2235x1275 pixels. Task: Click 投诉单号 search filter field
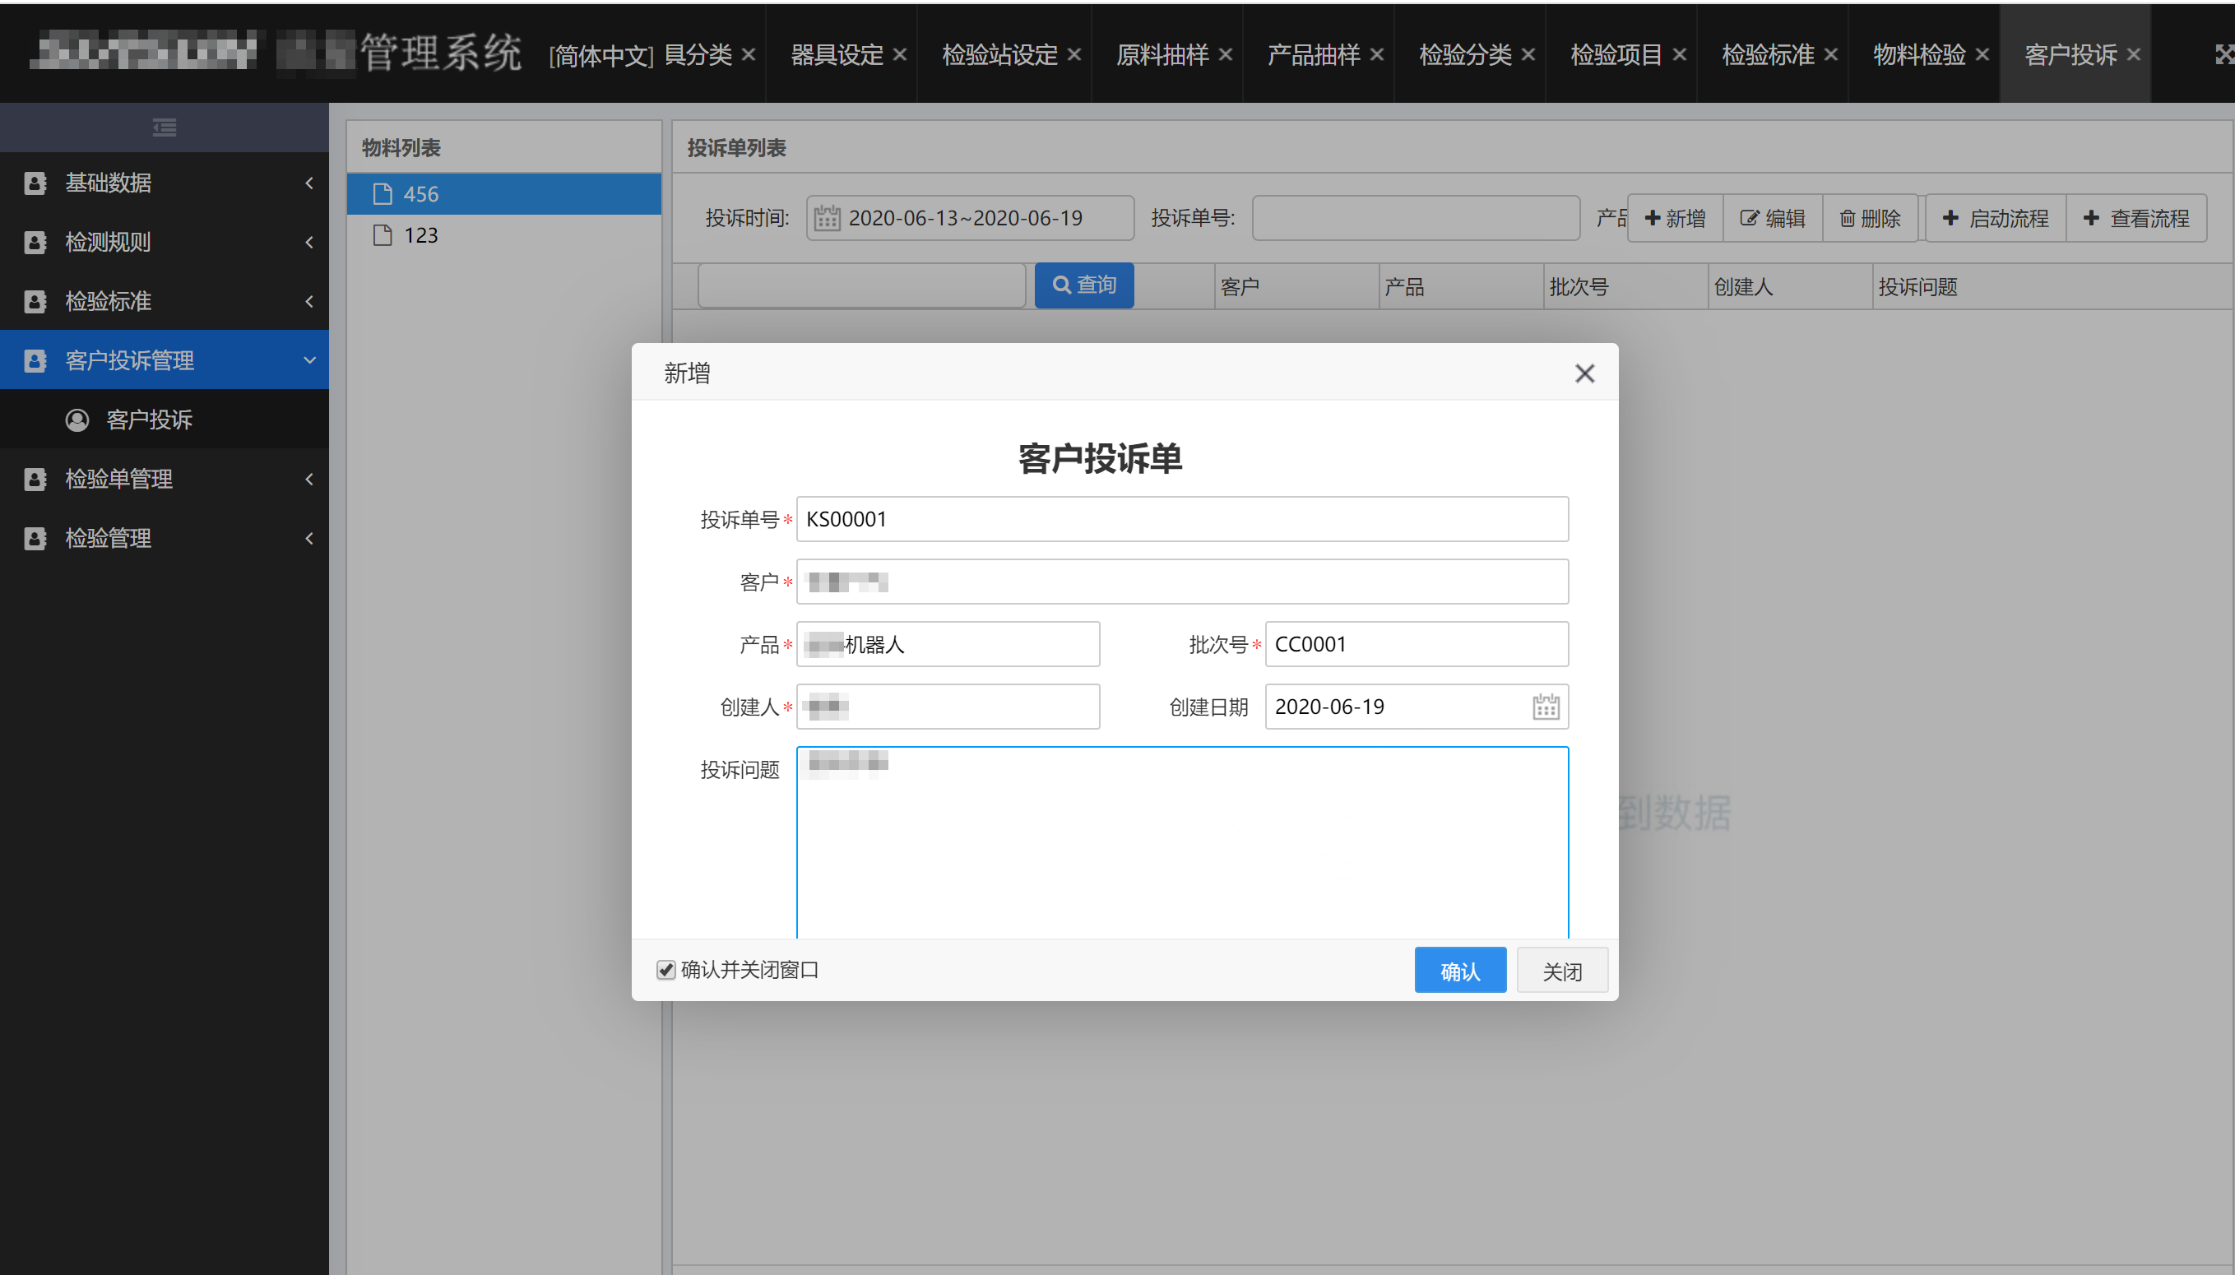click(1416, 218)
